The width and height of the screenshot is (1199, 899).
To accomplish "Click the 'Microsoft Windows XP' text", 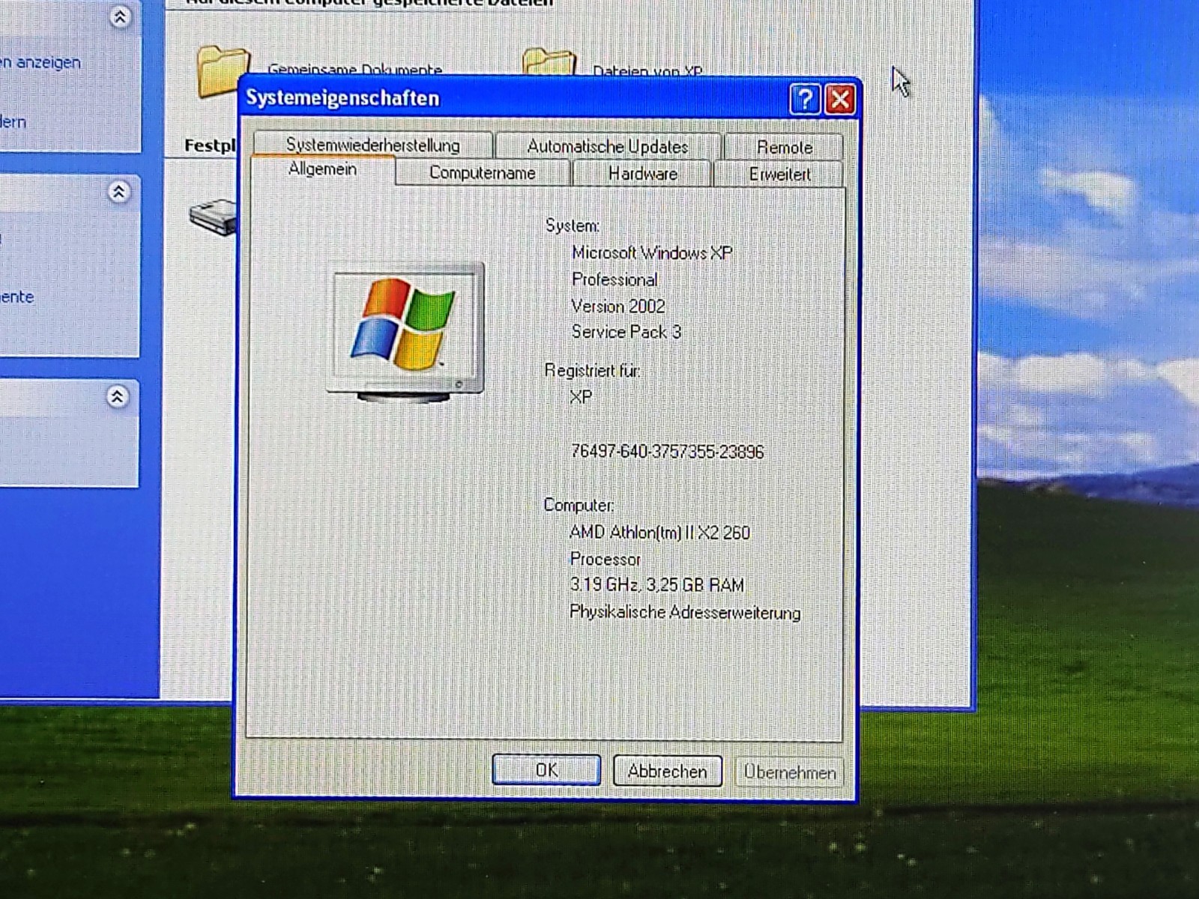I will point(652,253).
